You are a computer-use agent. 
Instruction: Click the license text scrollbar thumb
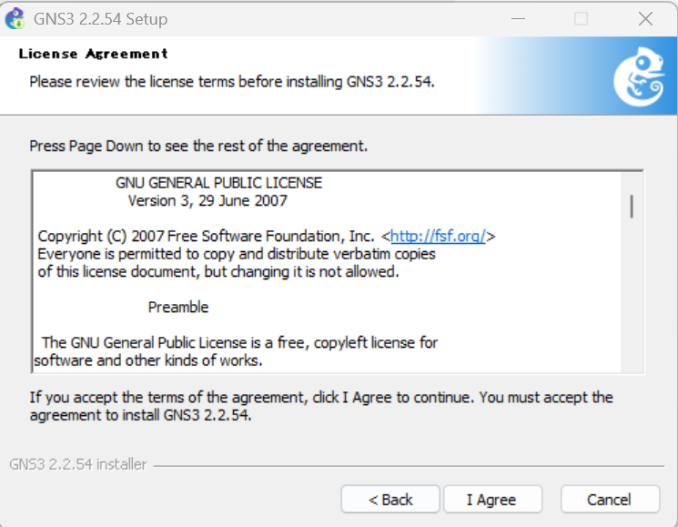click(632, 207)
